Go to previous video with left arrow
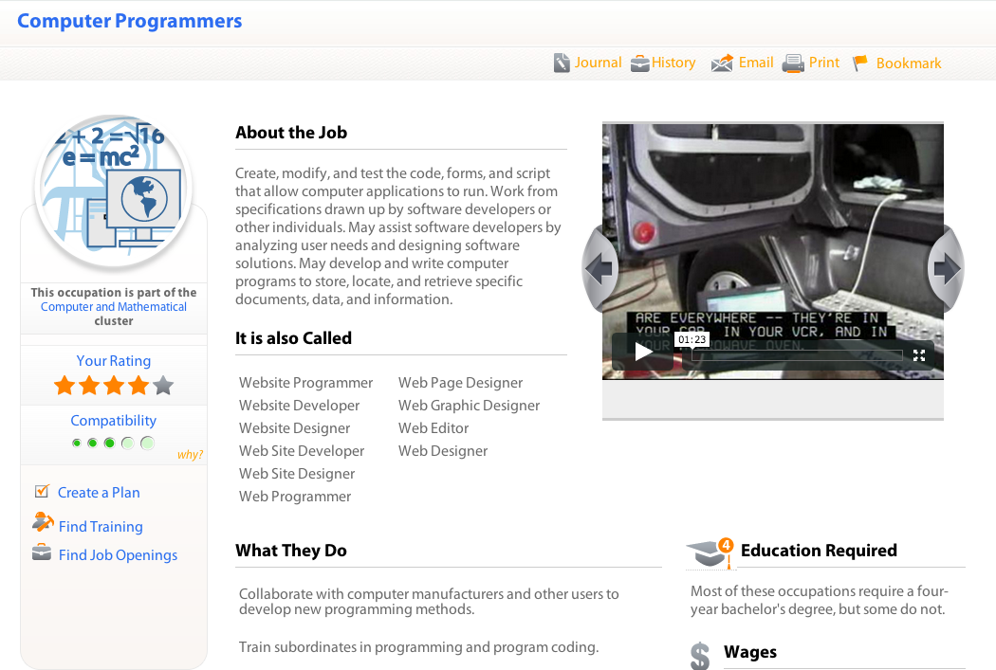 click(x=599, y=269)
